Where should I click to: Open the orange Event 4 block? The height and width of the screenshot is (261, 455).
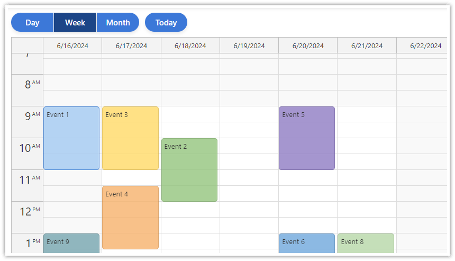(x=130, y=218)
